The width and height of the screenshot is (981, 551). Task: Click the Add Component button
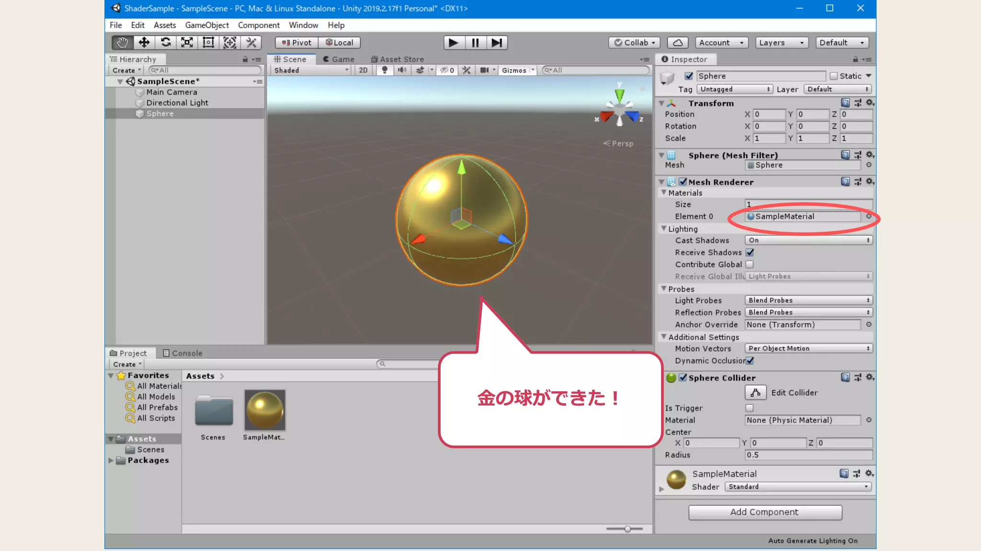(765, 512)
